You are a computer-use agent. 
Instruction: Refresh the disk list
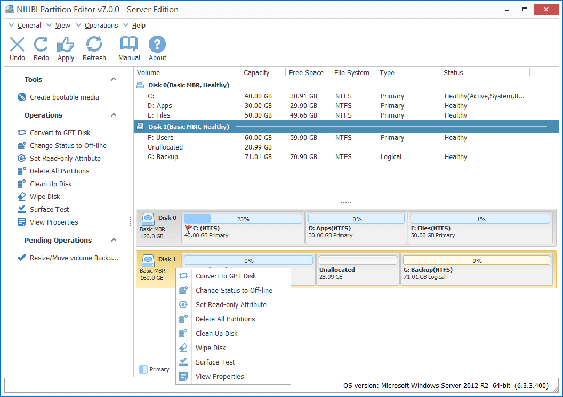pyautogui.click(x=94, y=48)
